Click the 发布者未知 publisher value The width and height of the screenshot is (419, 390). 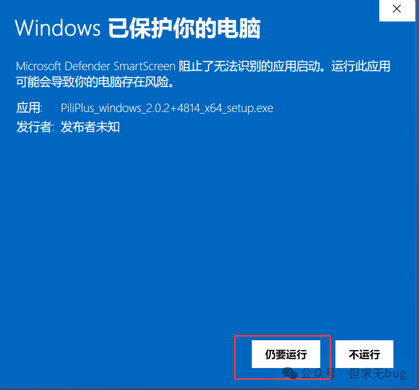90,127
